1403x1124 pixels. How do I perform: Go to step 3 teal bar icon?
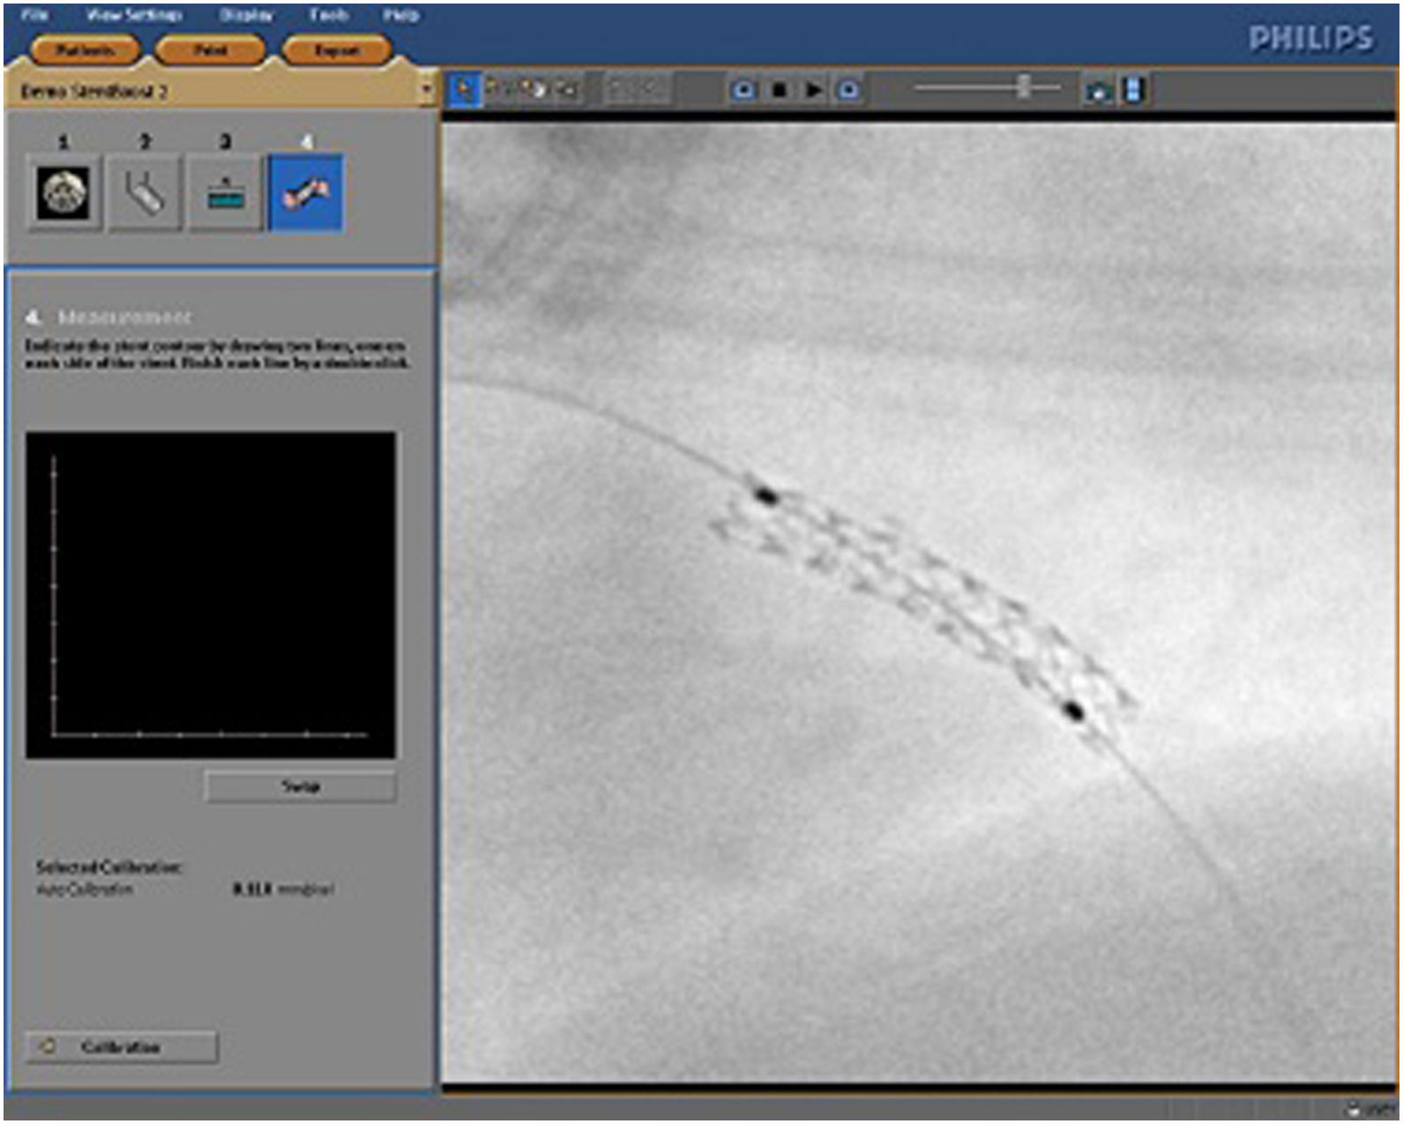(226, 192)
